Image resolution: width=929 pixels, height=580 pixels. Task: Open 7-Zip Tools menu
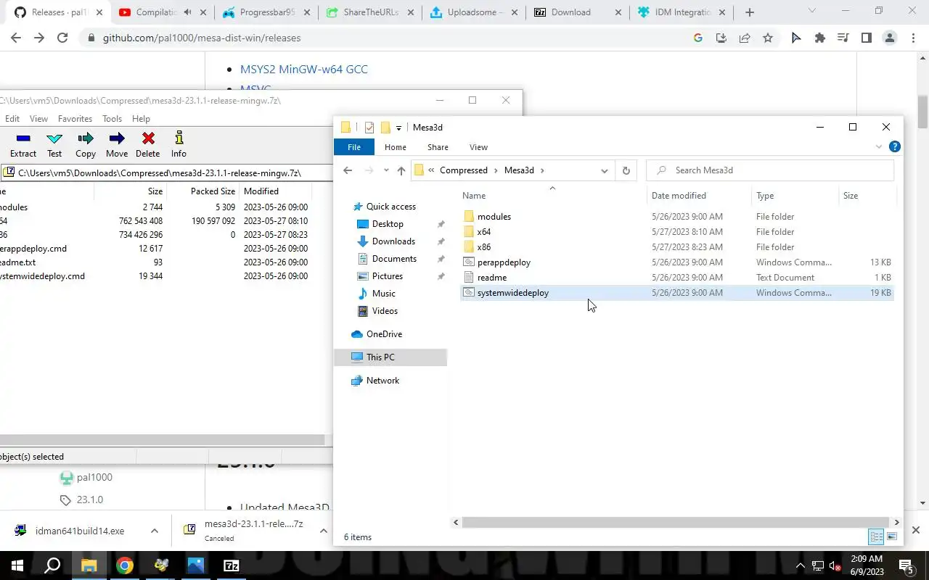112,119
